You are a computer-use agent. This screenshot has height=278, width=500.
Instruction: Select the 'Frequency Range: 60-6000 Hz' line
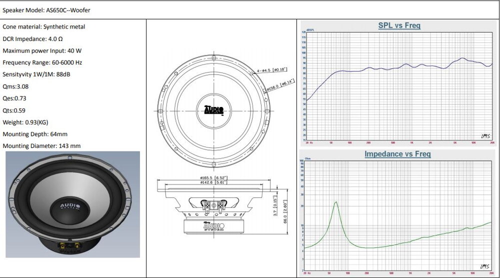pos(42,62)
